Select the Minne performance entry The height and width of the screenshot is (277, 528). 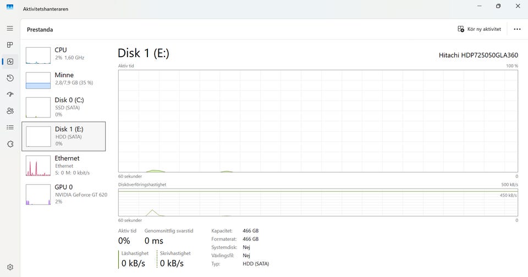[64, 80]
